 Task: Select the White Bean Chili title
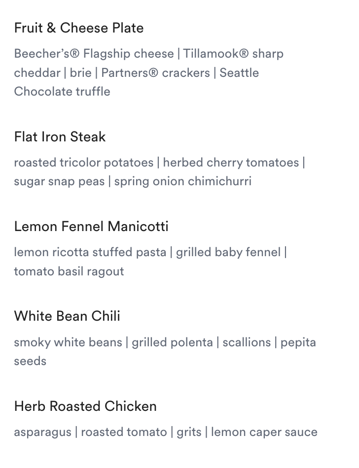67,316
